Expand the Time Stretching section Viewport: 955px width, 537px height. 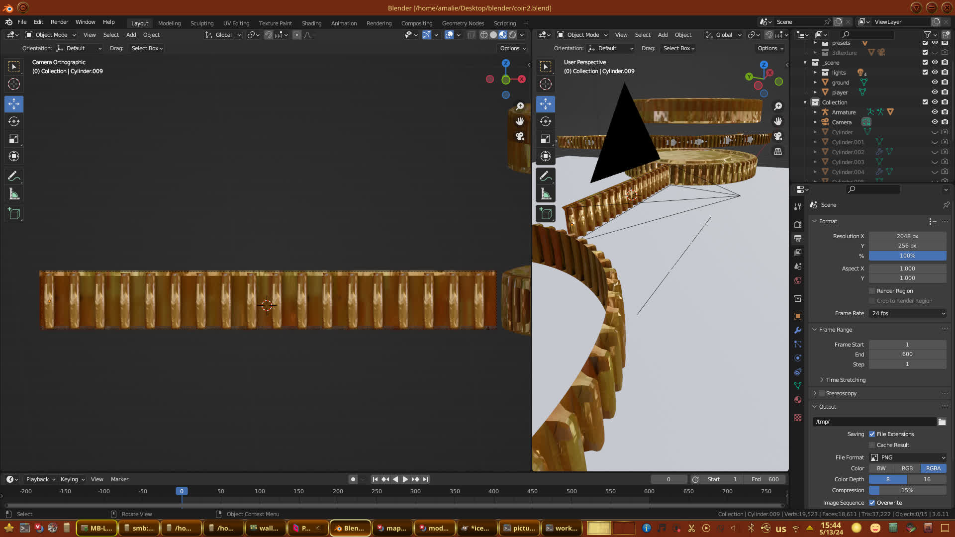tap(845, 380)
